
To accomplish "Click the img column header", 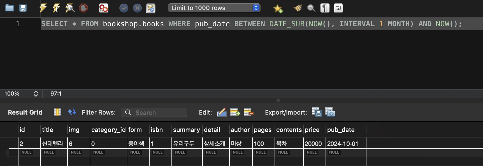I will click(78, 130).
